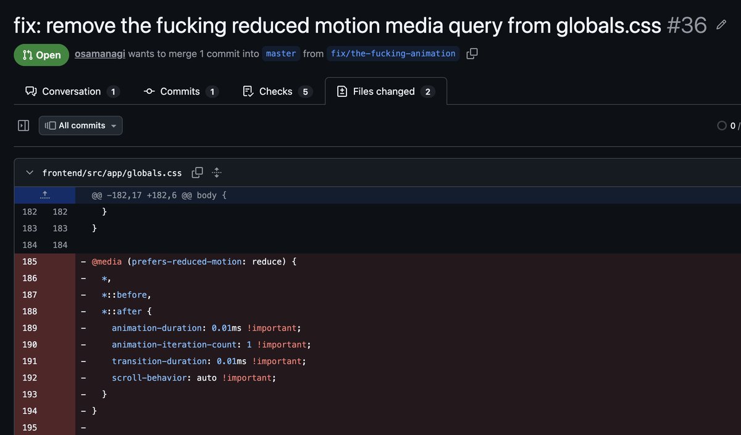741x435 pixels.
Task: Click the files viewed progress circle
Action: 721,125
